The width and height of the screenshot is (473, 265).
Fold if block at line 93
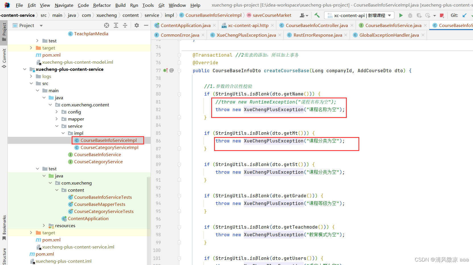coord(179,196)
